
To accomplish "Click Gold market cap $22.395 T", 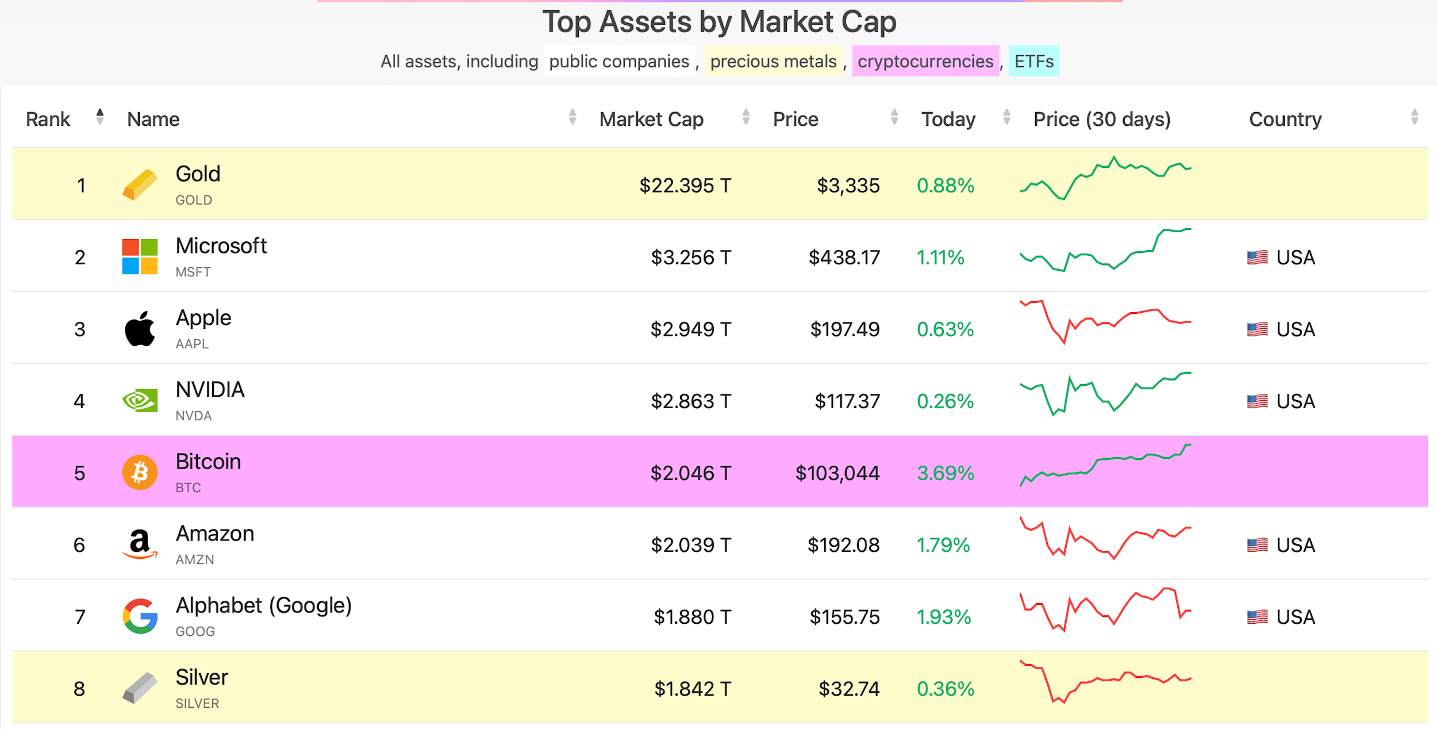I will coord(685,186).
